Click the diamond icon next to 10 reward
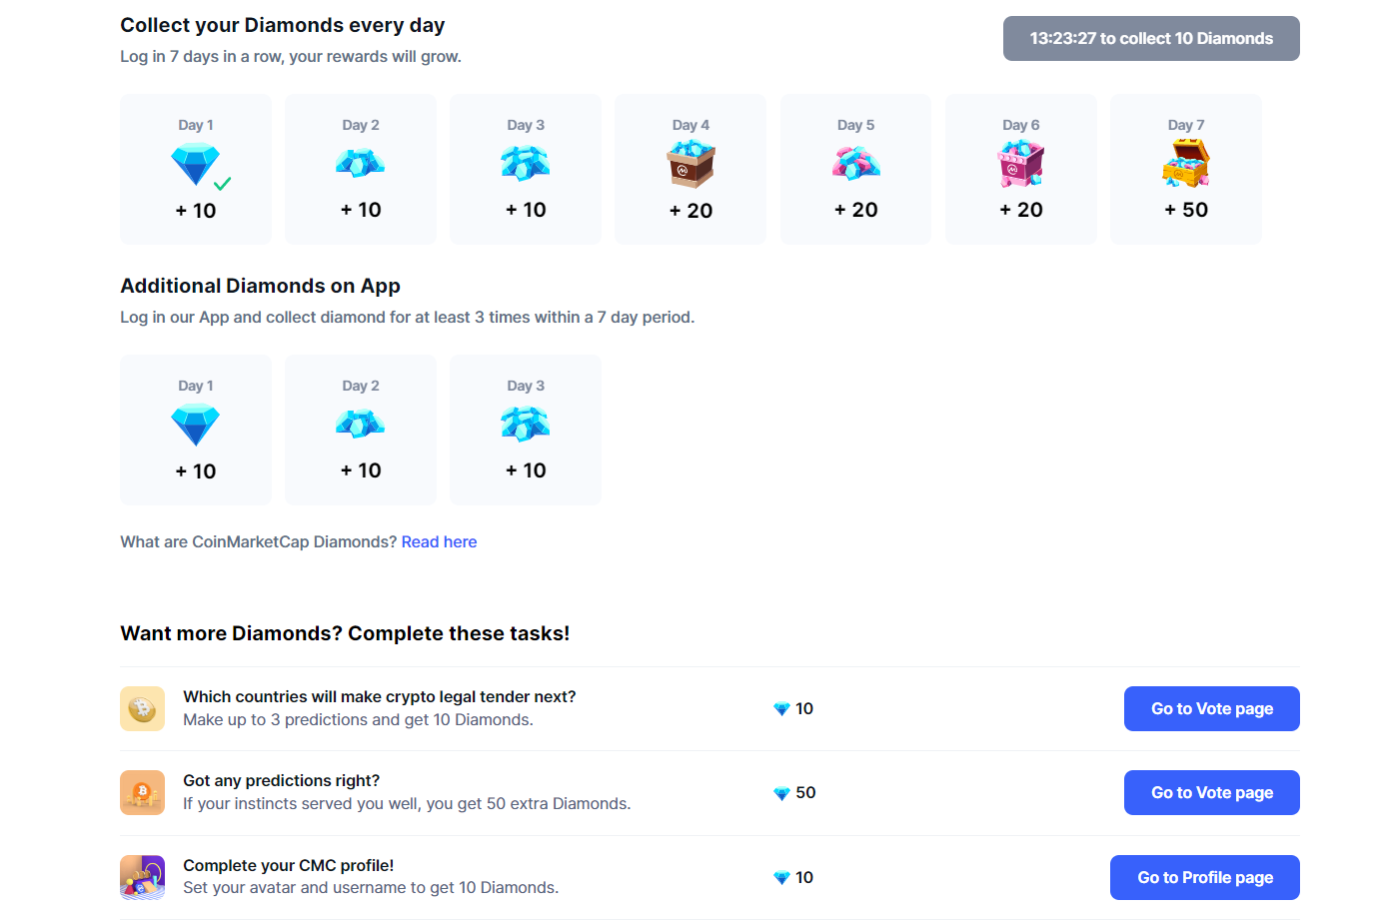Image resolution: width=1385 pixels, height=922 pixels. click(x=780, y=708)
